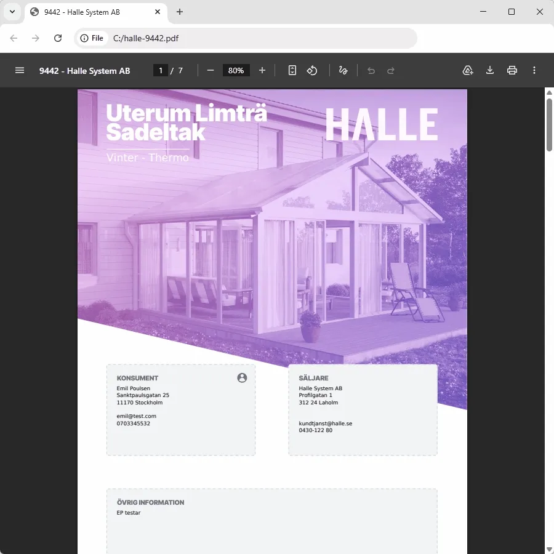The image size is (554, 554).
Task: Click the scroll up arrow
Action: click(x=549, y=92)
